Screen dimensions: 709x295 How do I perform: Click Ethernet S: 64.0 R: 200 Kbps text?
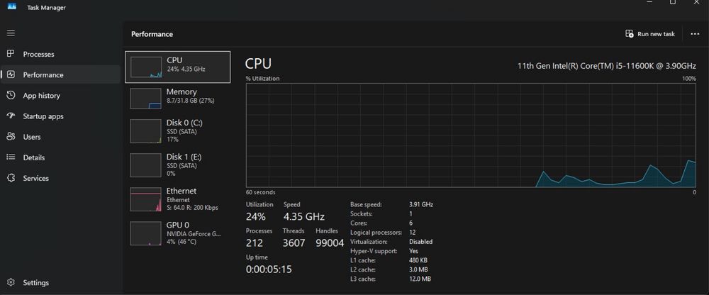coord(192,208)
